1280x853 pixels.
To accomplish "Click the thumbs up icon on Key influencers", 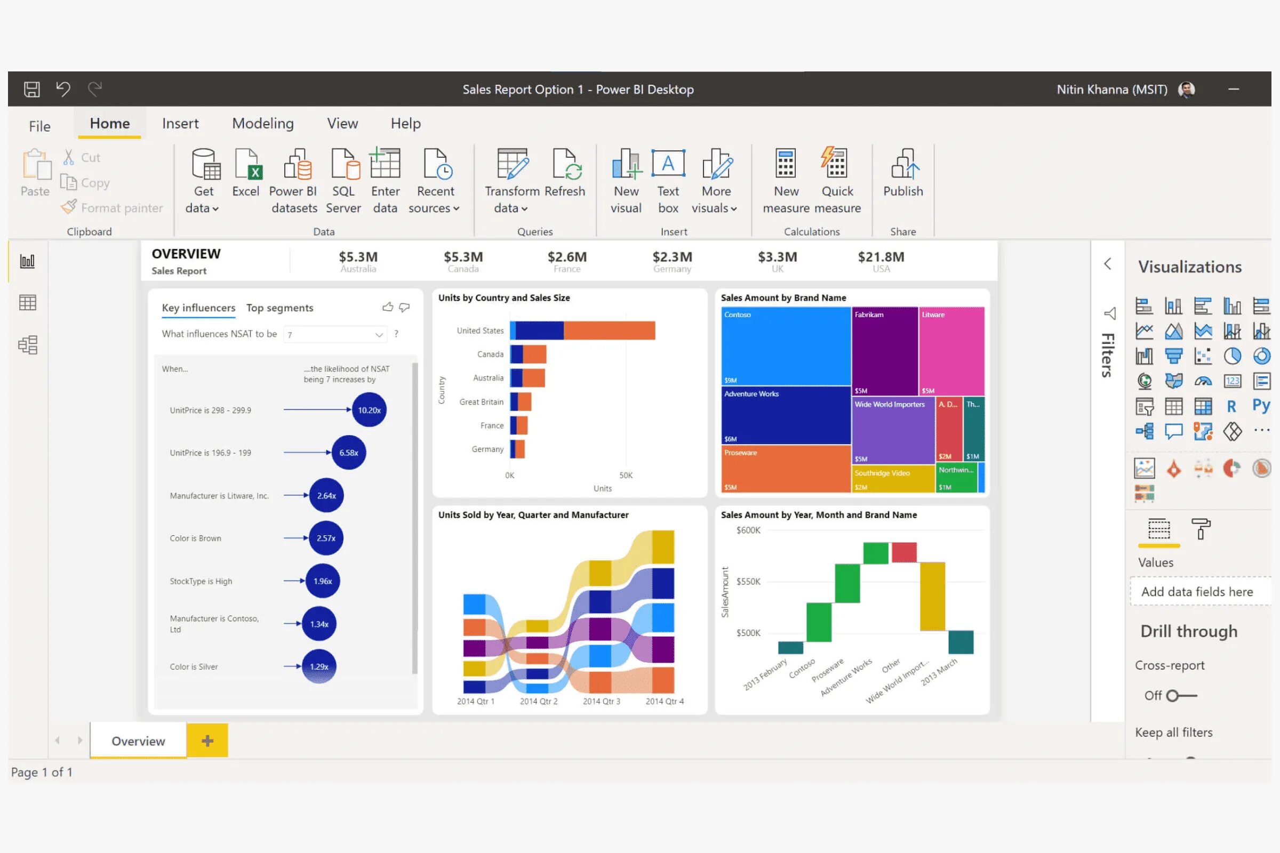I will click(x=388, y=308).
